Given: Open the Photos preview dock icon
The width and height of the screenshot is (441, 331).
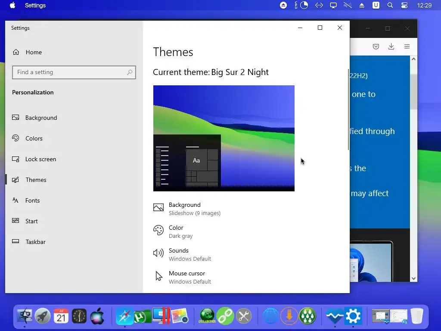Looking at the screenshot, I should pos(180,316).
